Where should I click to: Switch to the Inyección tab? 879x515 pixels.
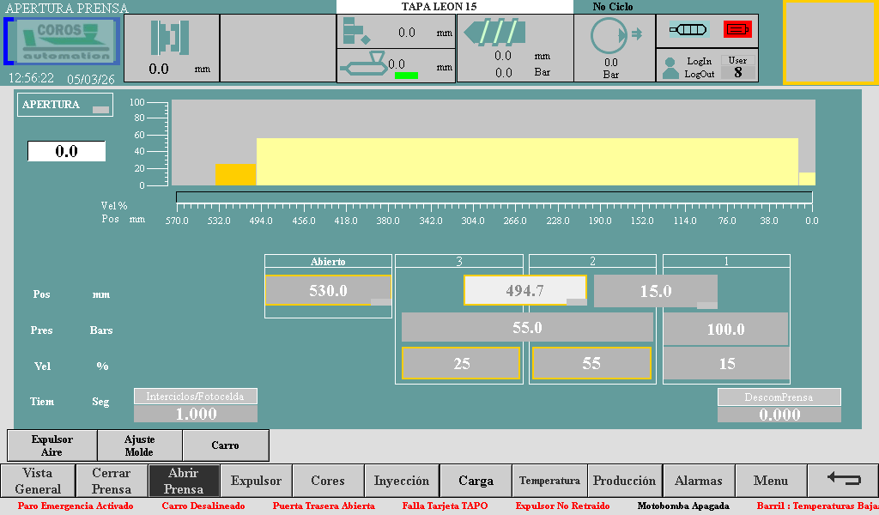point(401,481)
